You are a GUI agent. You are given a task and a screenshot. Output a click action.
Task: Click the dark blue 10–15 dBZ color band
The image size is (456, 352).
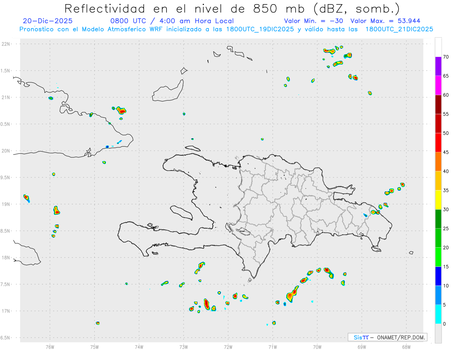438,276
